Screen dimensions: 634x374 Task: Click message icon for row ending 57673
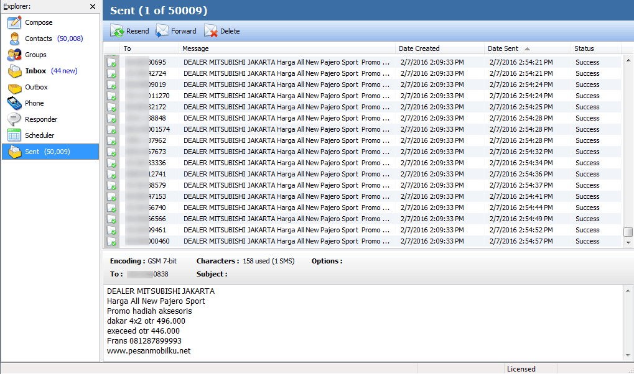click(x=111, y=152)
